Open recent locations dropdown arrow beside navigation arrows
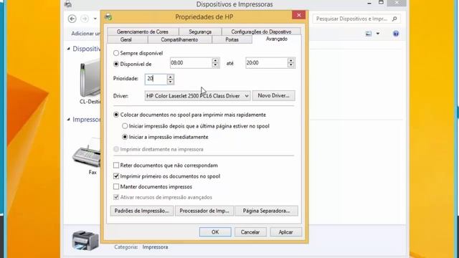459x258 pixels. [95, 19]
